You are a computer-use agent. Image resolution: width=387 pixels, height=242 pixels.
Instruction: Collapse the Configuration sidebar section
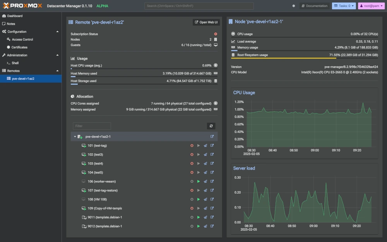(x=57, y=32)
